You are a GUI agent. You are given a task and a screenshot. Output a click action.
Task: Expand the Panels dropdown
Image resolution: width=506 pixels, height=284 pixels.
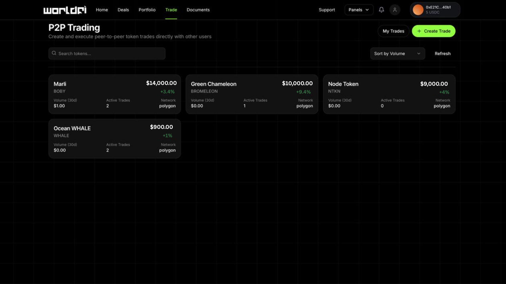[x=359, y=10]
